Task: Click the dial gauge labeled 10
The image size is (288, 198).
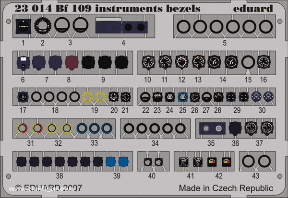Action: point(148,62)
